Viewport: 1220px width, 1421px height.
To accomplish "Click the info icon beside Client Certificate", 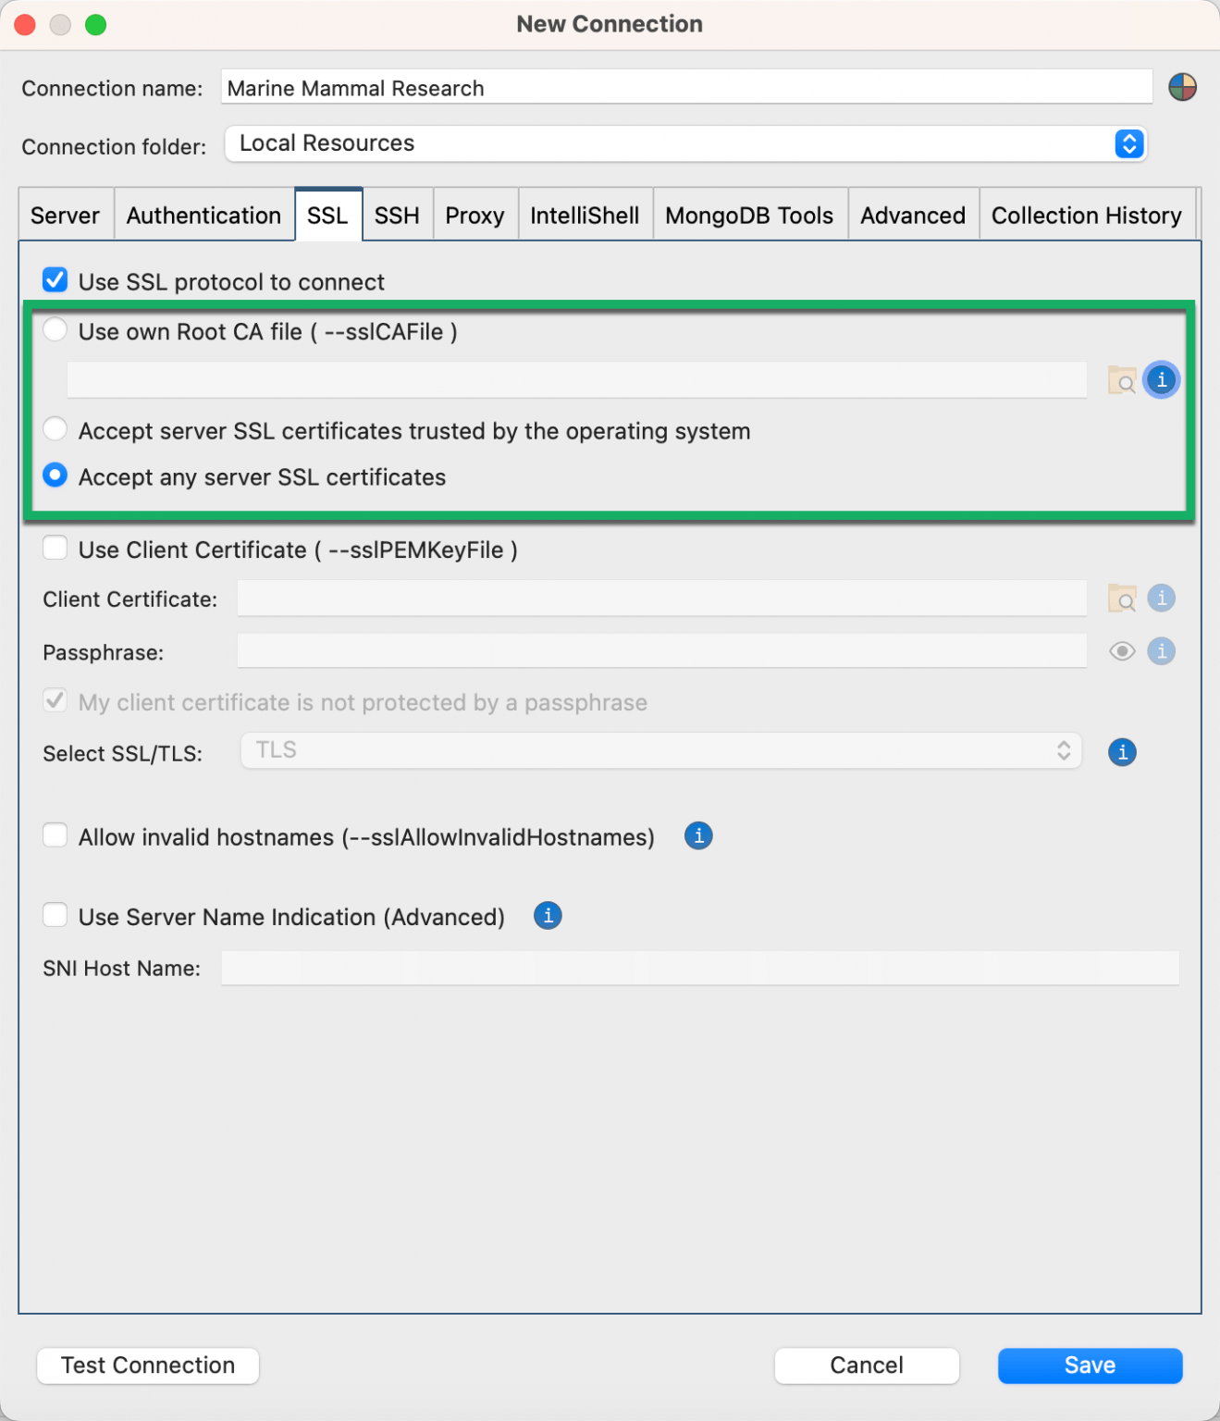I will [x=1162, y=599].
